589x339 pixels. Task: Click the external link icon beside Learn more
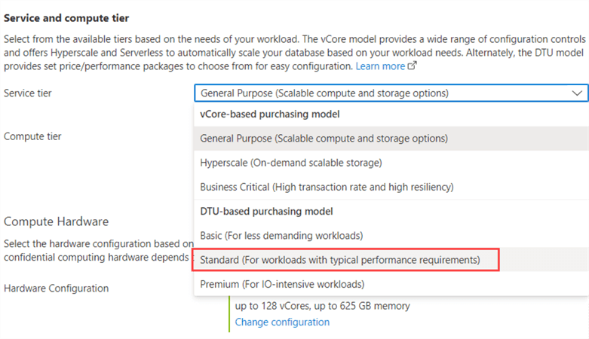412,66
